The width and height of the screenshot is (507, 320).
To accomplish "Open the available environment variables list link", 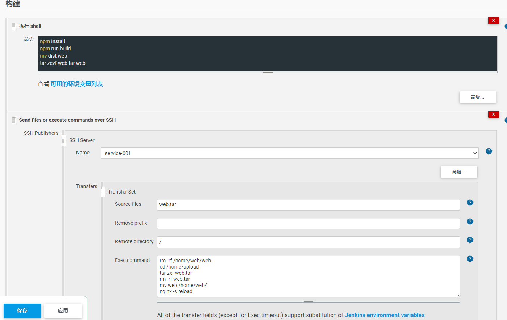I will coord(76,84).
